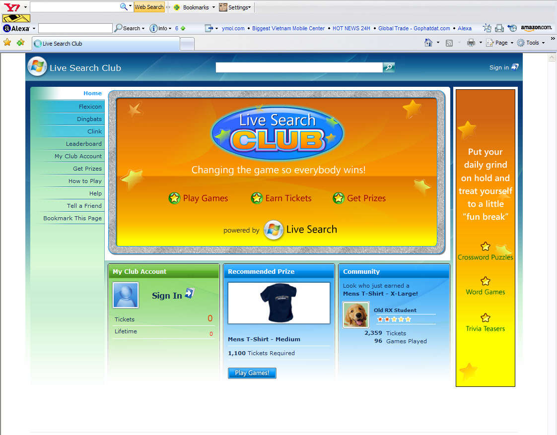Click the star icon beside Get Prizes
This screenshot has width=557, height=435.
pos(339,198)
